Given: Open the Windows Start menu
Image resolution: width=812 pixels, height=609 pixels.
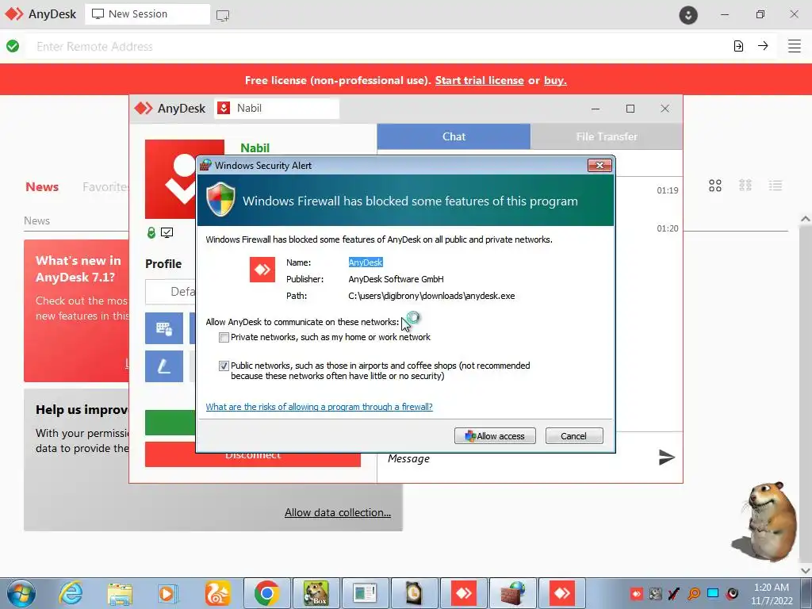Looking at the screenshot, I should (21, 593).
